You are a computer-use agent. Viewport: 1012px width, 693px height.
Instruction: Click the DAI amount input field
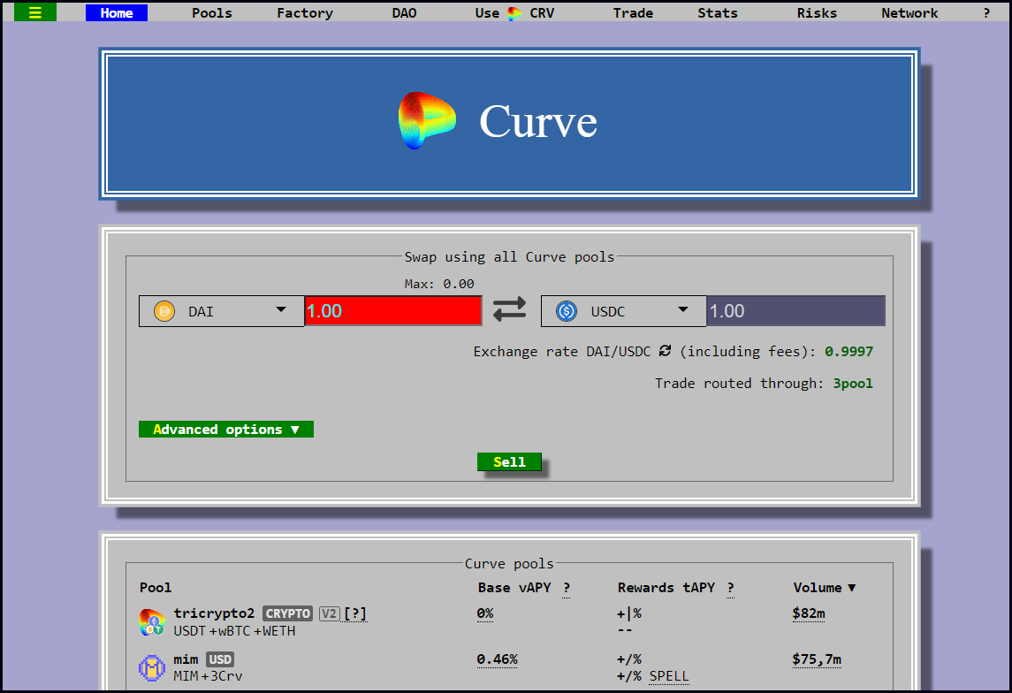[393, 311]
